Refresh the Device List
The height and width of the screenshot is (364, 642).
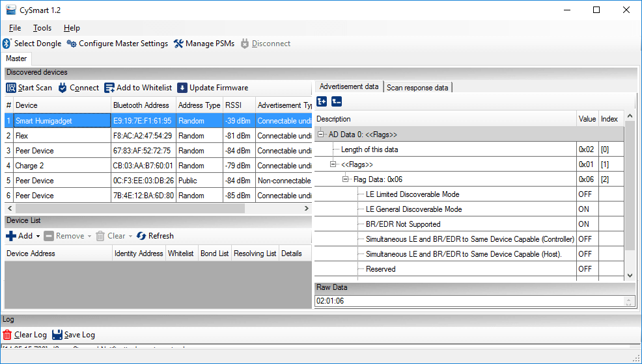[x=155, y=236]
